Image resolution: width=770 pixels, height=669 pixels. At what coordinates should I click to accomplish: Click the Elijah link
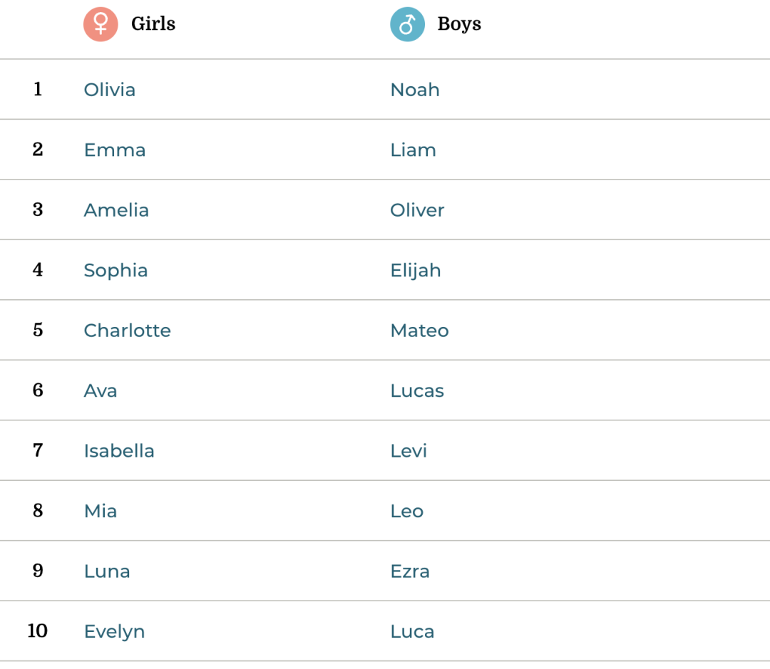[416, 271]
